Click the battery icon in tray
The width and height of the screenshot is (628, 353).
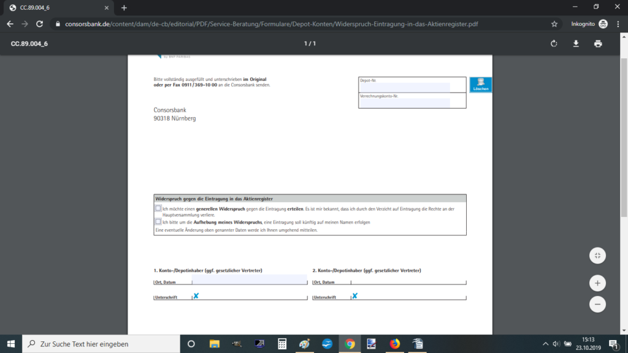pyautogui.click(x=567, y=344)
